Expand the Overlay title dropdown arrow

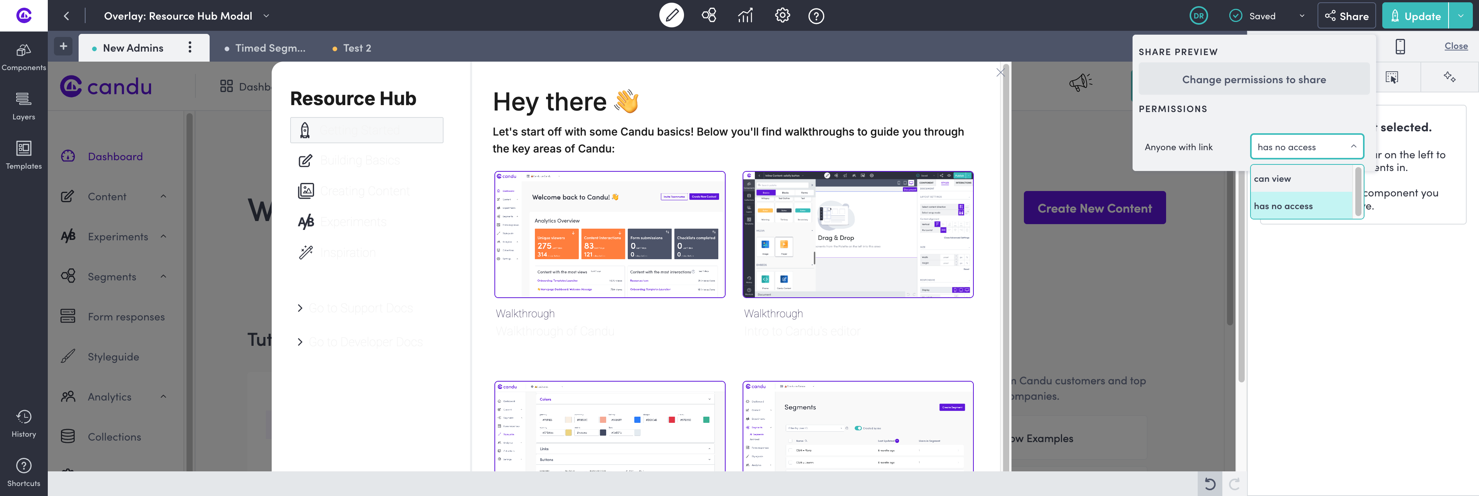(x=266, y=16)
